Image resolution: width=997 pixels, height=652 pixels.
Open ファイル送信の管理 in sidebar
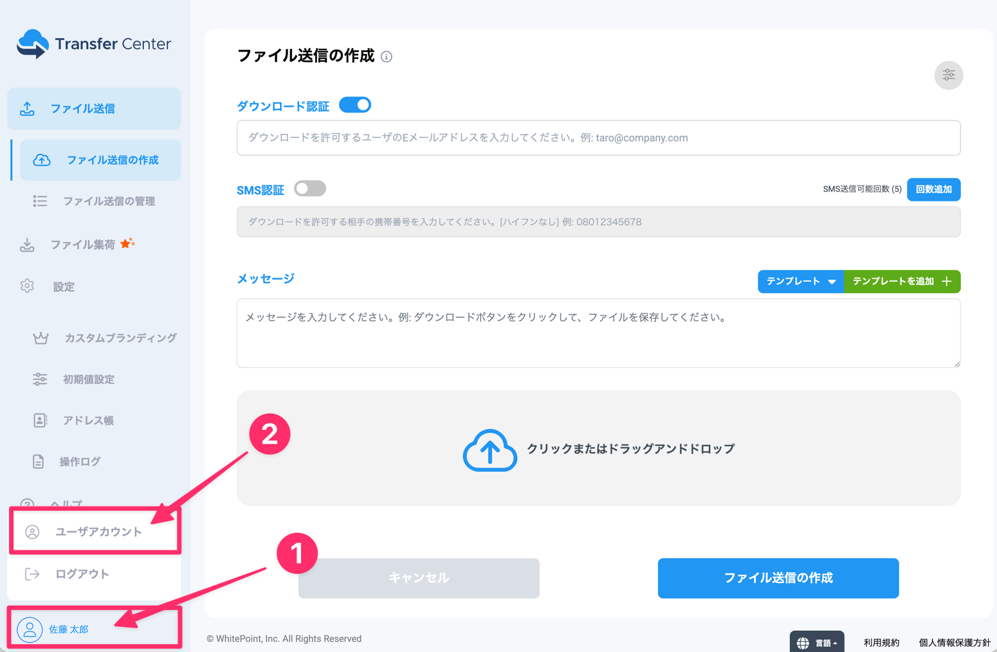(x=109, y=201)
